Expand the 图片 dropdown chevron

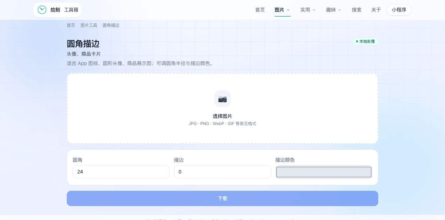[x=288, y=10]
